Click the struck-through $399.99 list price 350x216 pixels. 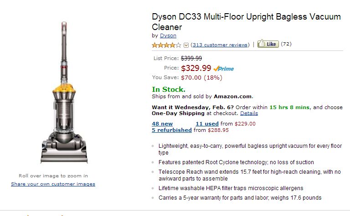[191, 58]
